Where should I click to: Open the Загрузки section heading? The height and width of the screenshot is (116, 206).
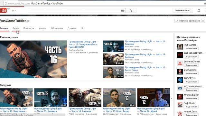(x=5, y=85)
